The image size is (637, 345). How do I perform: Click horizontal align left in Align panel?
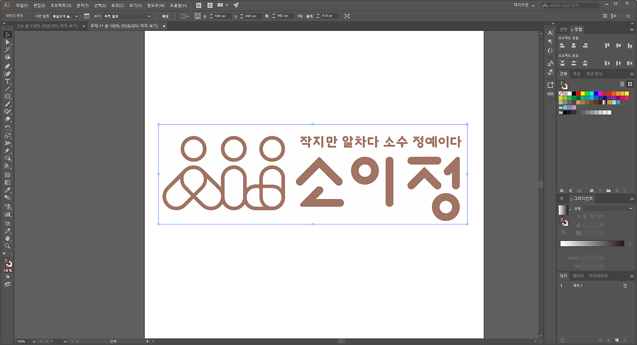coord(562,46)
